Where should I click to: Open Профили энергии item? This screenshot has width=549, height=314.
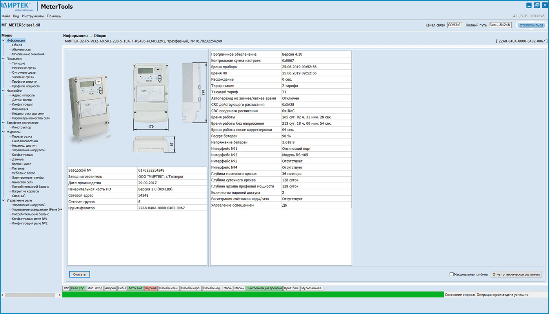click(x=24, y=82)
